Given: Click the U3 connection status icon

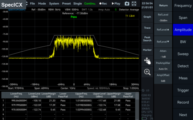Looking at the screenshot, I should 143,90.
